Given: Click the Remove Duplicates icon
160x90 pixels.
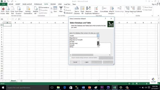Looking at the screenshot, I should pyautogui.click(x=88, y=10).
